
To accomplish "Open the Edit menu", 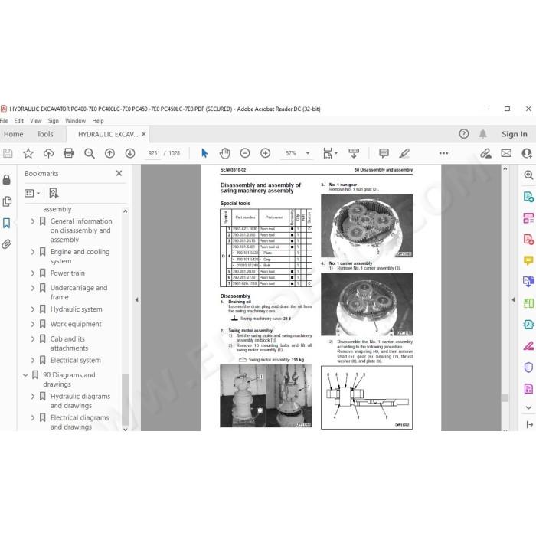I will (19, 121).
